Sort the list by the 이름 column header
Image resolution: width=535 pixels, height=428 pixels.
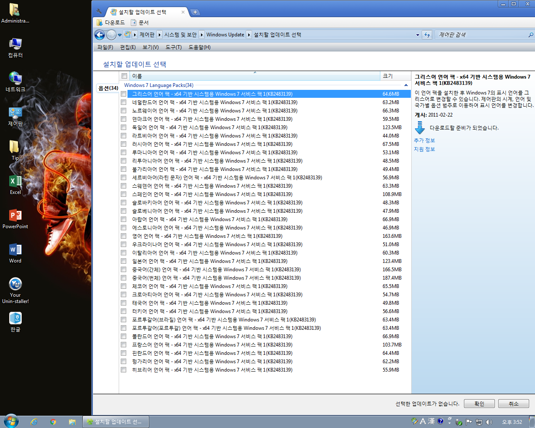[255, 76]
